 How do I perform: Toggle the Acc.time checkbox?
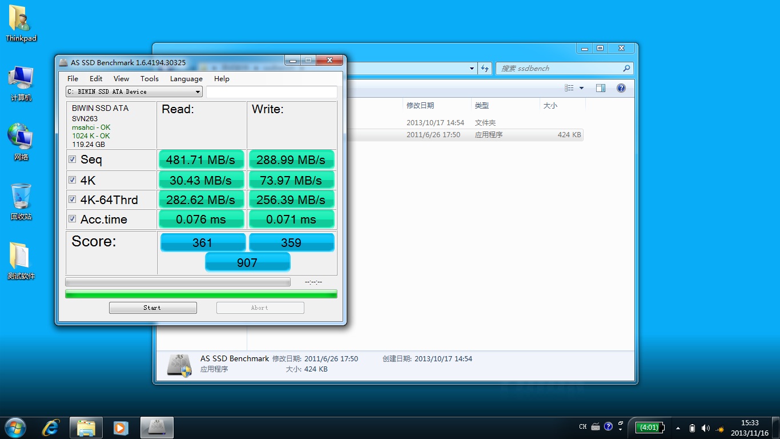click(73, 219)
